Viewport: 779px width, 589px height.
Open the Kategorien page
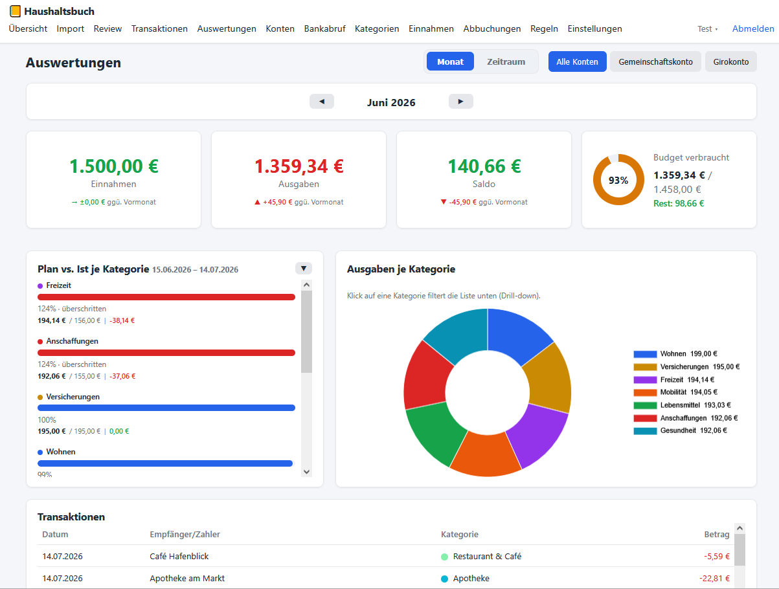coord(377,28)
